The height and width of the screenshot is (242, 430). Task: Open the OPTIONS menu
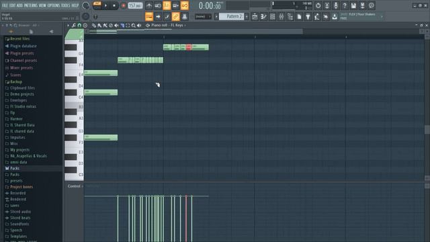tap(54, 5)
